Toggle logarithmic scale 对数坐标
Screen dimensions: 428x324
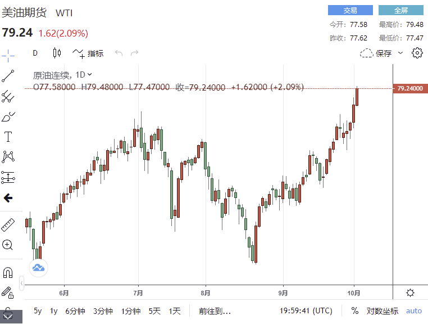[x=383, y=310]
